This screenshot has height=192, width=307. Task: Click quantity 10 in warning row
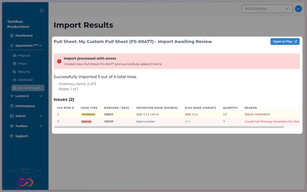(x=225, y=114)
